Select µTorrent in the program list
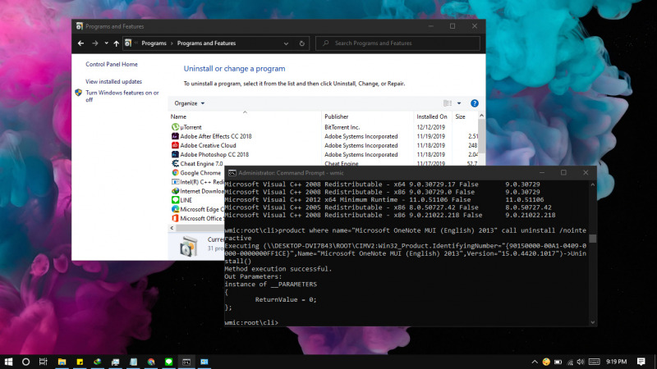The width and height of the screenshot is (657, 369). click(191, 127)
